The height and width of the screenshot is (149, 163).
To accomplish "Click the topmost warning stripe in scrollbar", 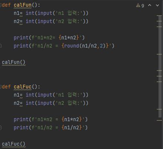I will pos(159,16).
